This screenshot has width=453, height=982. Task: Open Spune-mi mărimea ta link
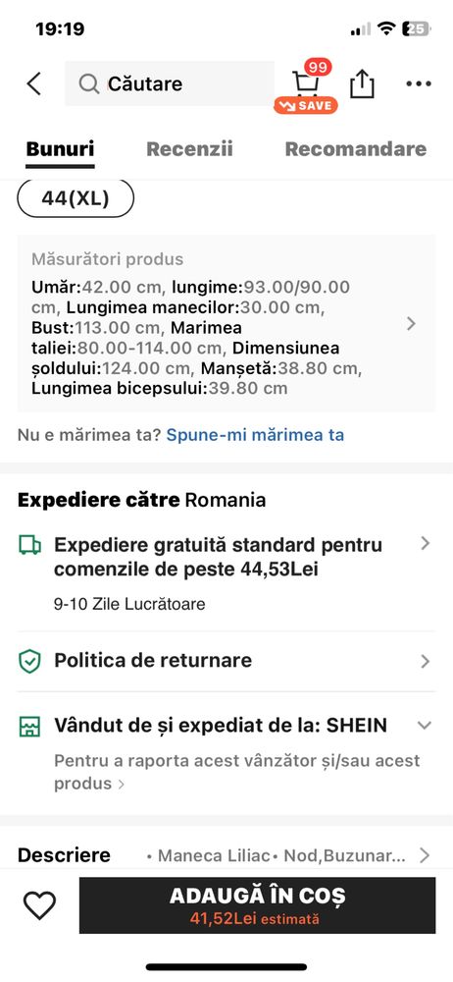255,435
